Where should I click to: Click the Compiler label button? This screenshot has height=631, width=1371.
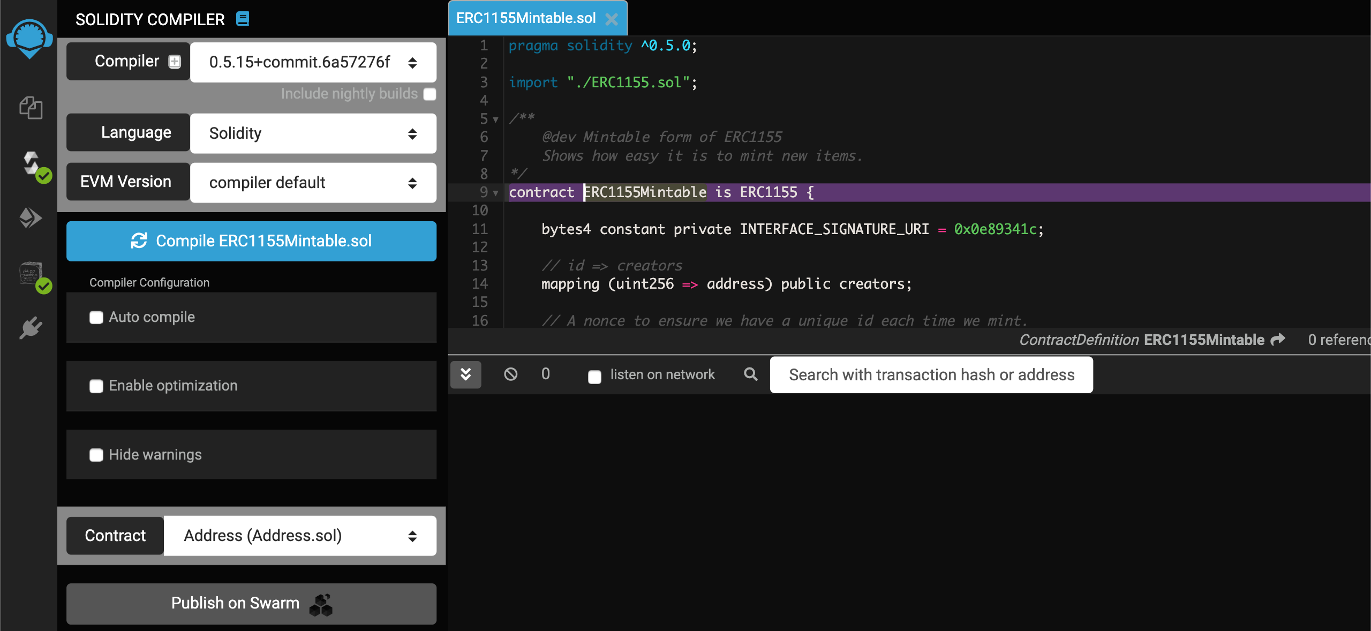(128, 62)
